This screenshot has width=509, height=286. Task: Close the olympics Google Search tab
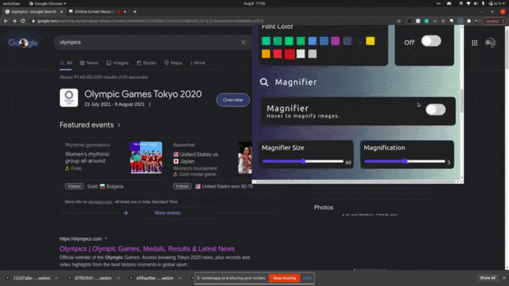(61, 12)
